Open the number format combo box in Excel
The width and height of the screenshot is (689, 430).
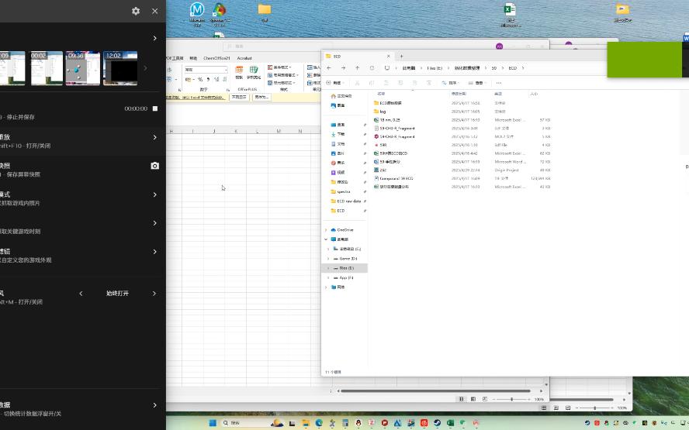point(206,70)
